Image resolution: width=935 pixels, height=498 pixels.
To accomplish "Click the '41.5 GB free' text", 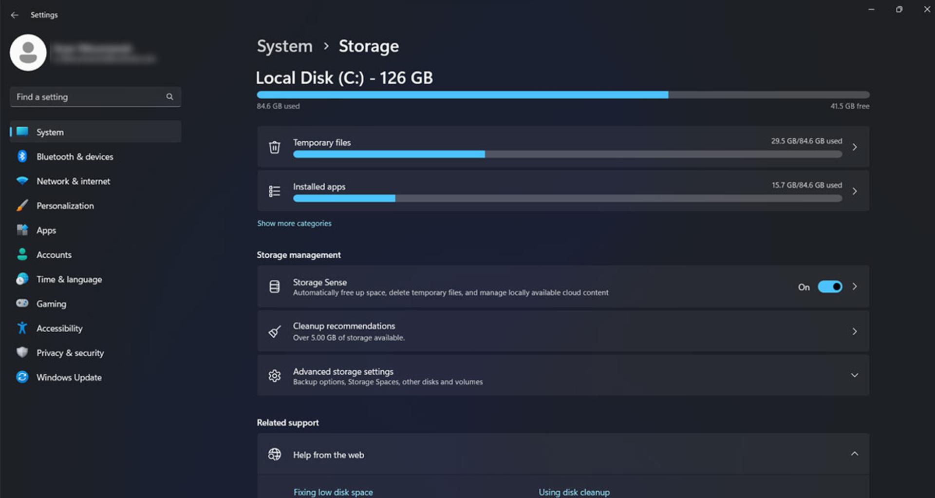I will (x=850, y=106).
